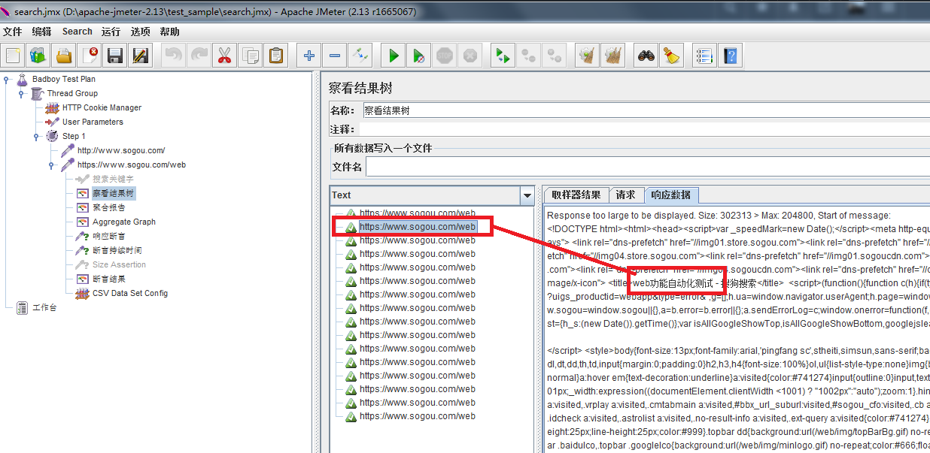Open the Text renderer dropdown
This screenshot has height=453, width=930.
coord(528,195)
